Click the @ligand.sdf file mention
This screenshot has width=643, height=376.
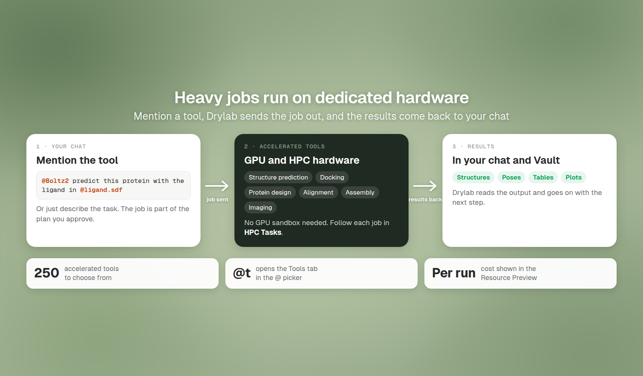[x=101, y=190]
